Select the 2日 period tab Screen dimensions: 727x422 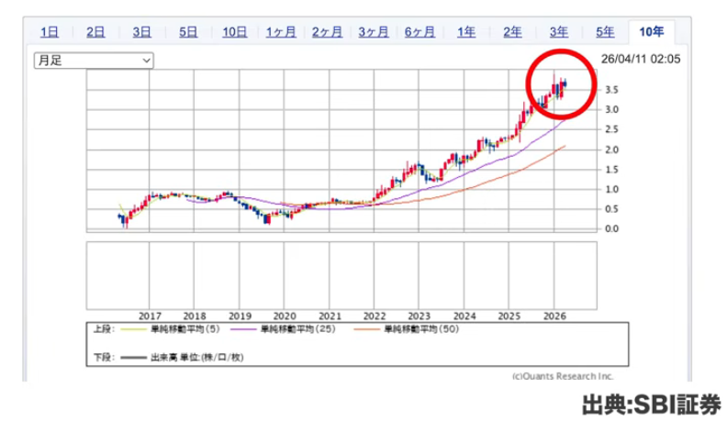[95, 31]
